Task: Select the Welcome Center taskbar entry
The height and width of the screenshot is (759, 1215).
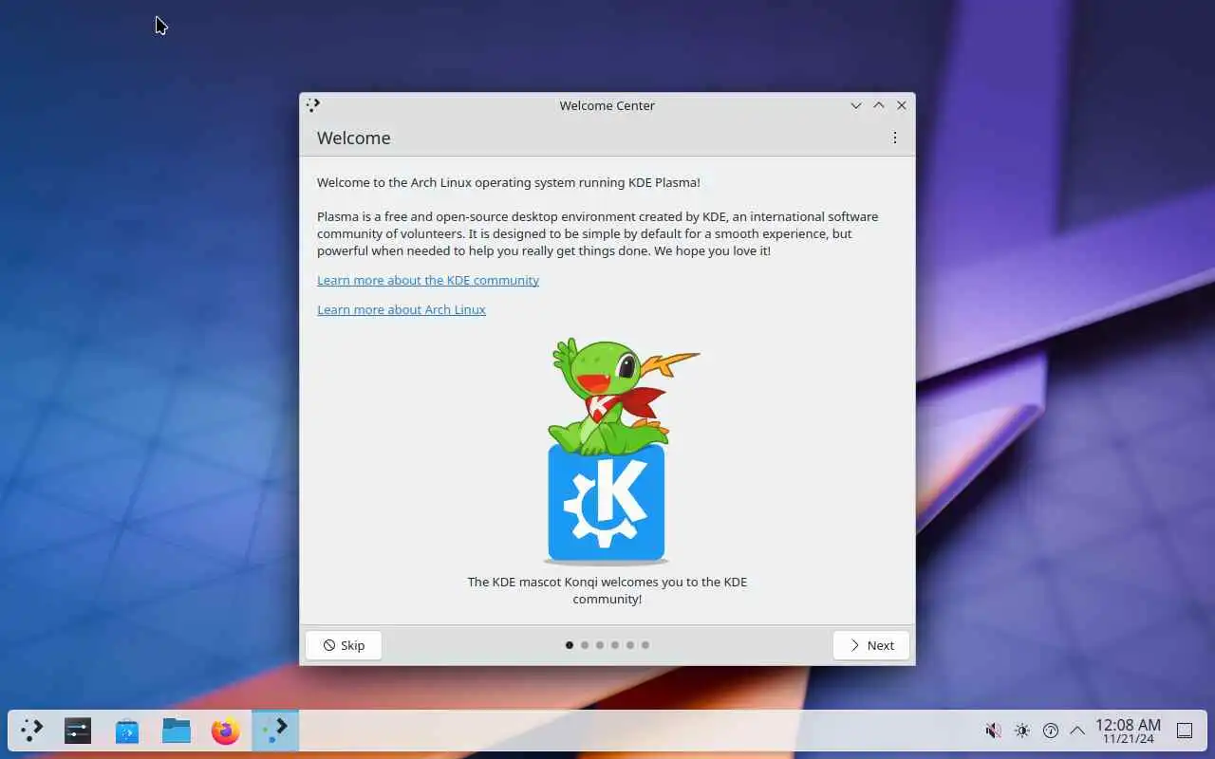Action: 275,731
